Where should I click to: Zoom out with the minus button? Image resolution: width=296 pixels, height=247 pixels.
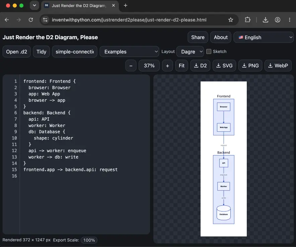point(131,66)
